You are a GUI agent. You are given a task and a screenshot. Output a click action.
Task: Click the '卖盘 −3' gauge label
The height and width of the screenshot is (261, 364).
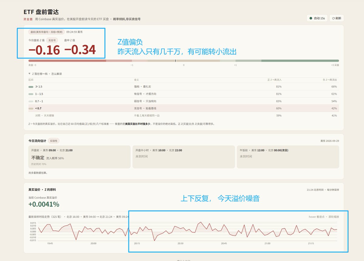tap(32, 65)
